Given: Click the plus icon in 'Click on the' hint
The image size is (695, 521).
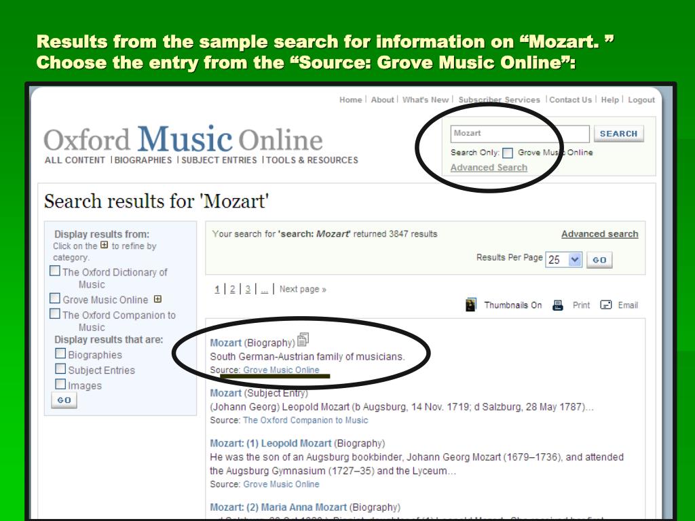Looking at the screenshot, I should [x=104, y=244].
